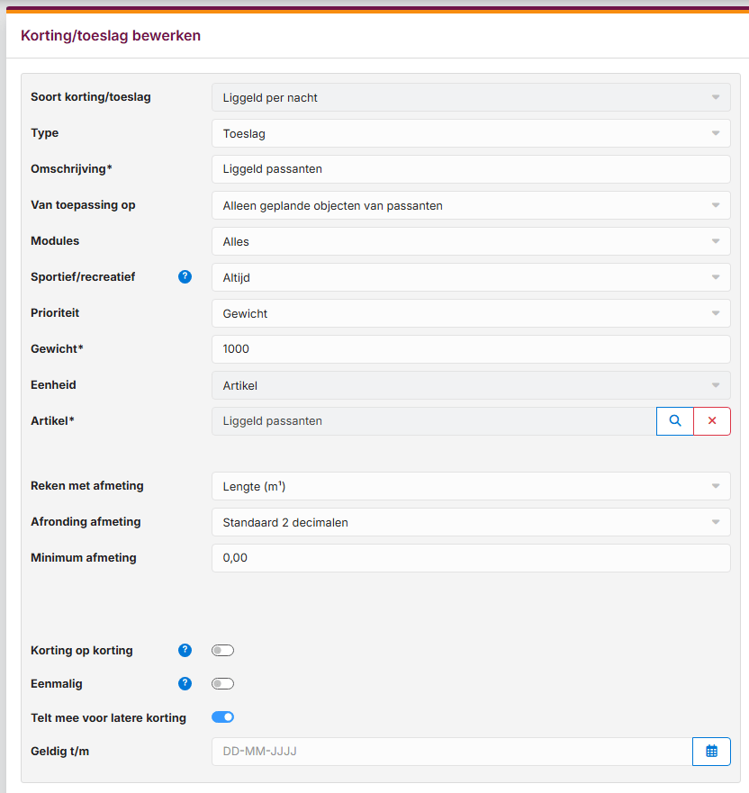
Task: Open the calendar picker for Geldig t/m
Action: tap(711, 752)
